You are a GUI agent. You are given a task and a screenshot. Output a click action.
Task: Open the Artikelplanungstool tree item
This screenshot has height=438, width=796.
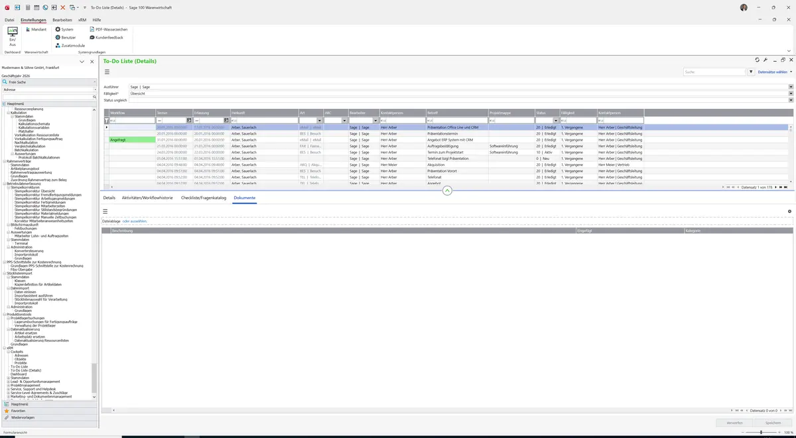[25, 169]
